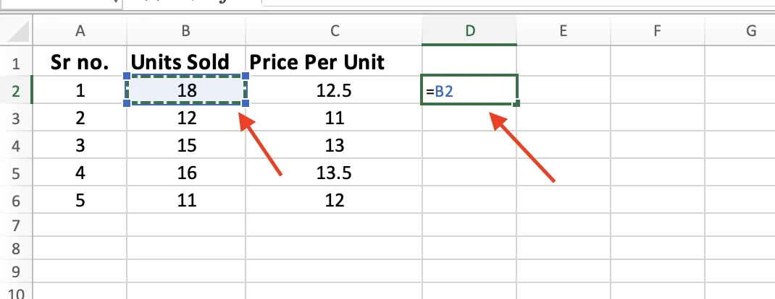Click the 'Sr no.' heading cell

coord(80,62)
